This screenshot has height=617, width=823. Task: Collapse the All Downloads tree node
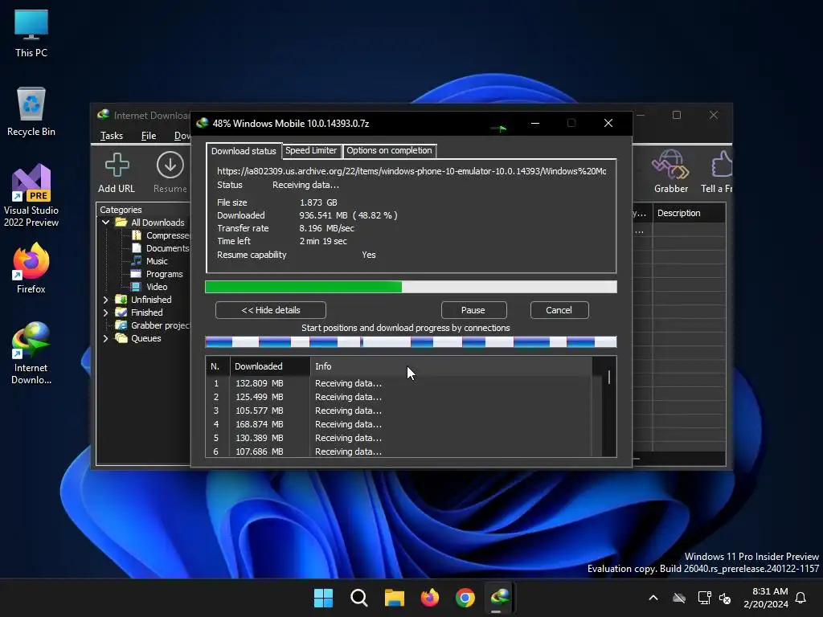click(105, 223)
